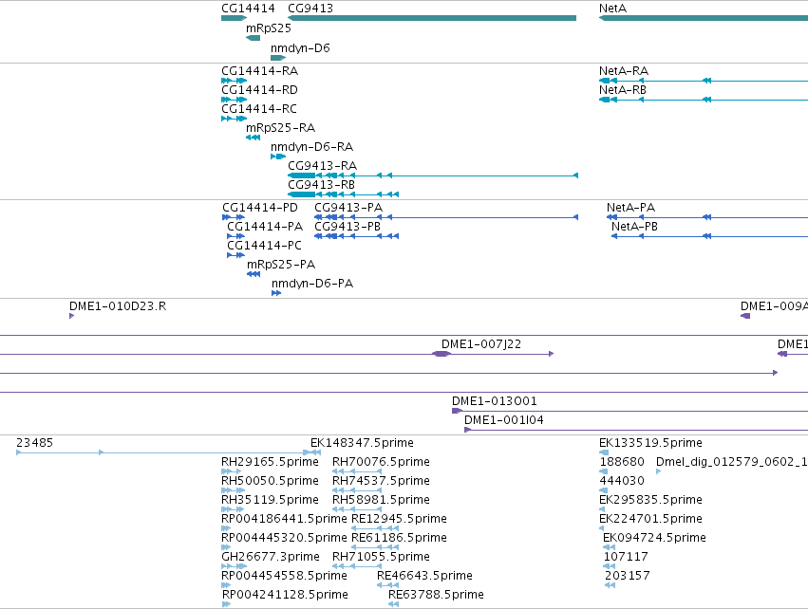This screenshot has width=808, height=609.
Task: Select RH58981.5prime feature
Action: coord(357,509)
